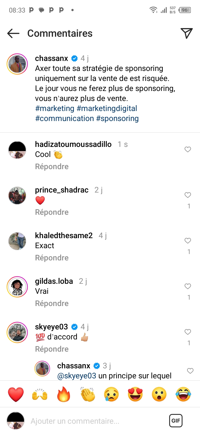Insert the fire quick emoji
200x434 pixels.
coord(64,394)
